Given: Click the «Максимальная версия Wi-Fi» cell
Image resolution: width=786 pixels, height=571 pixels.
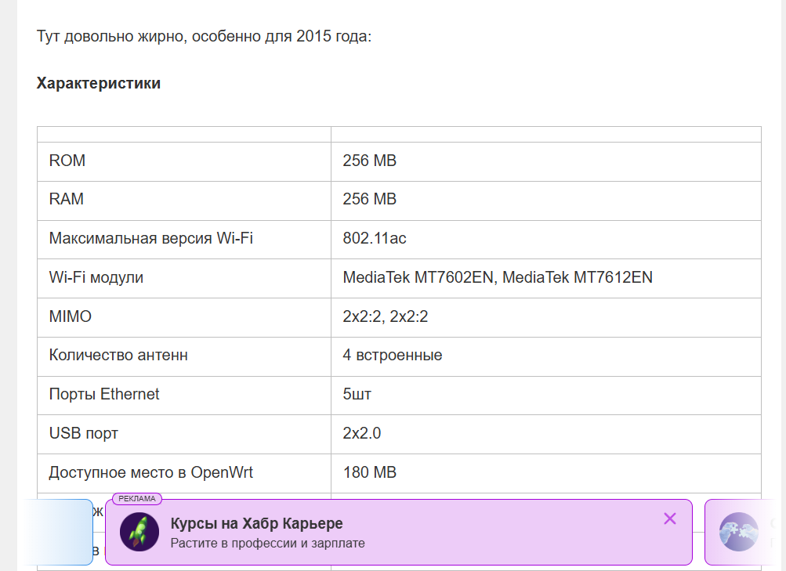Looking at the screenshot, I should pos(150,238).
